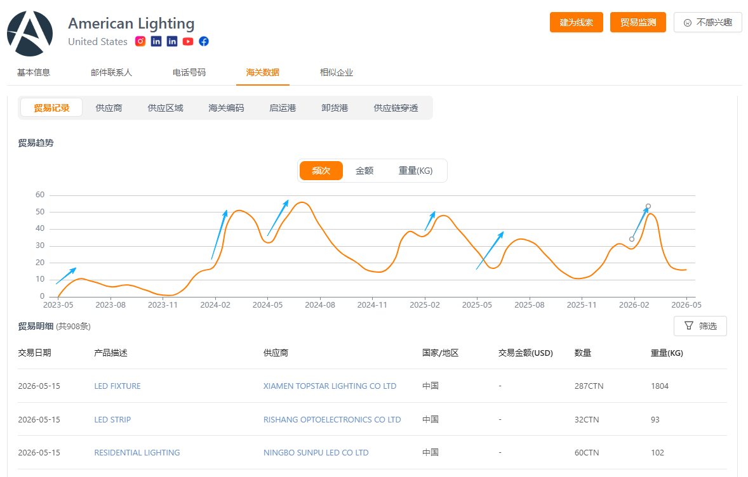Open the 卸货港 sub-tab

point(335,108)
